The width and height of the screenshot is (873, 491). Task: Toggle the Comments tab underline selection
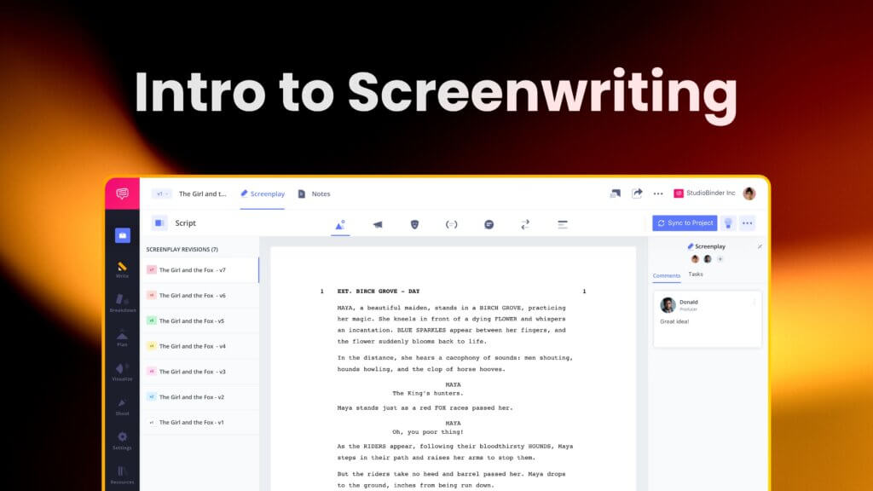pos(666,275)
